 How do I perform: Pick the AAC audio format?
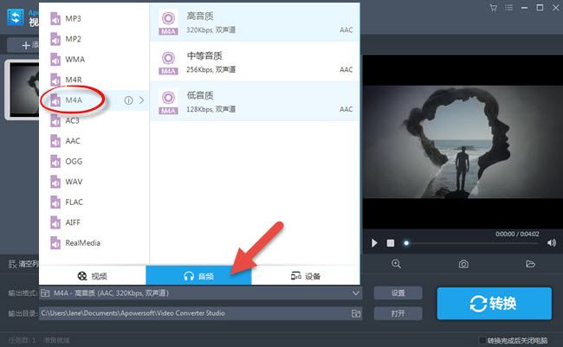(x=94, y=141)
